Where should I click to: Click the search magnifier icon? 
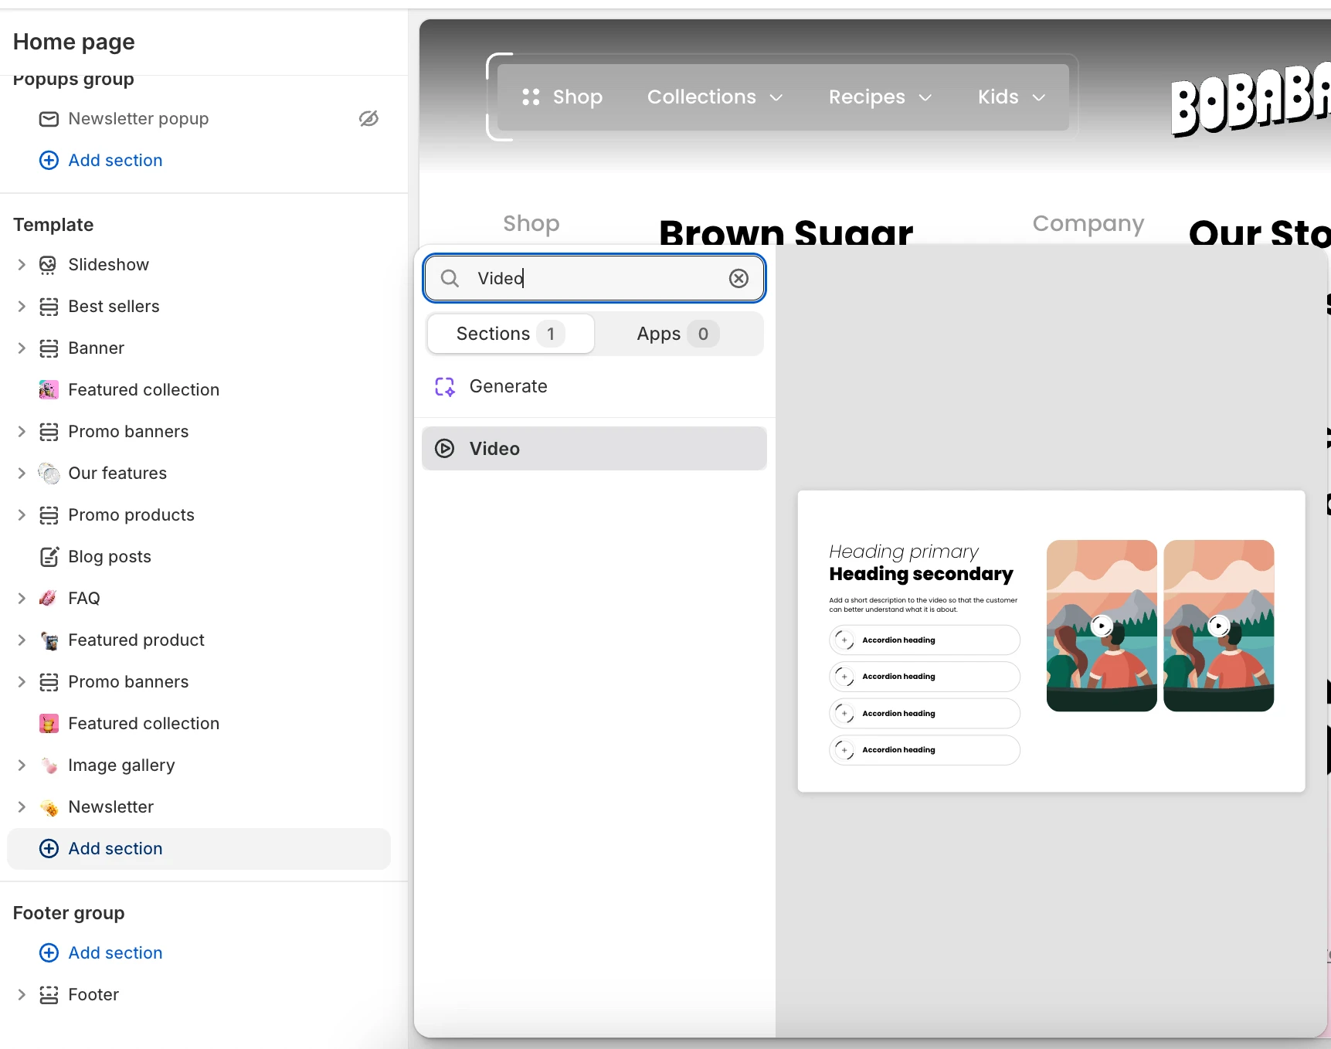[x=450, y=278]
